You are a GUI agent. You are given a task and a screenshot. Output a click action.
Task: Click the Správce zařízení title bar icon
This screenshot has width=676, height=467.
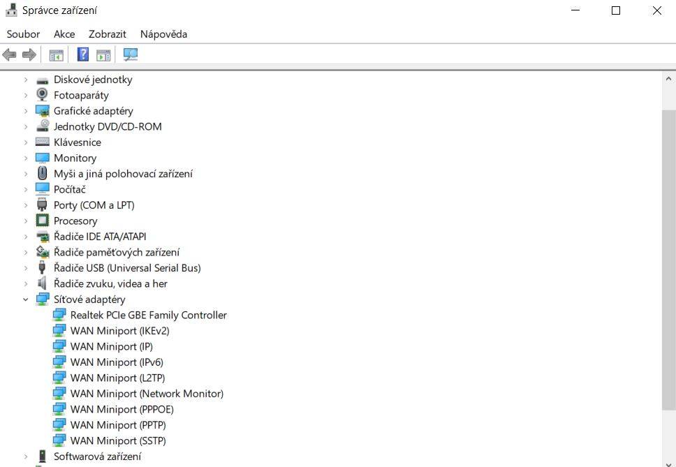(11, 10)
